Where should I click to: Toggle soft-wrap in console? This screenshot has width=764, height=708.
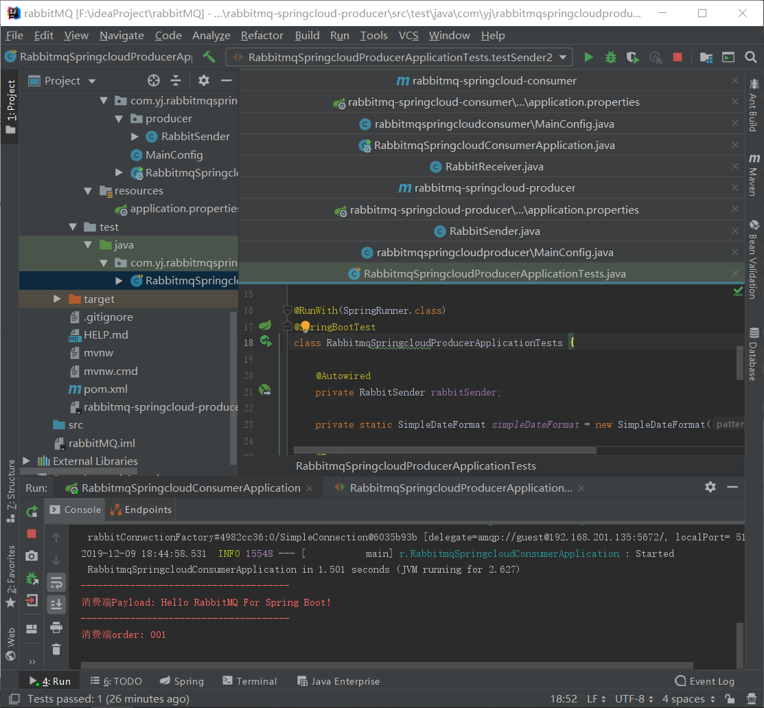56,582
